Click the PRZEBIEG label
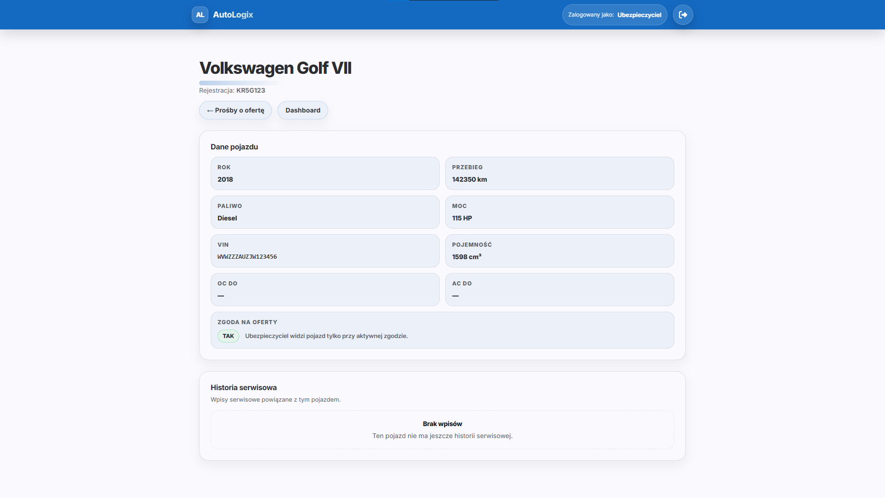The width and height of the screenshot is (885, 498). (467, 167)
